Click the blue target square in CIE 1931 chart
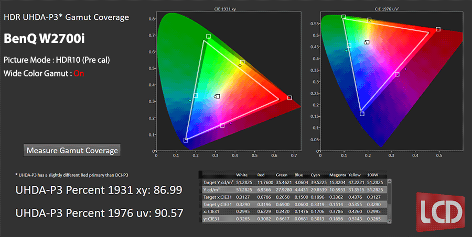 pos(186,140)
